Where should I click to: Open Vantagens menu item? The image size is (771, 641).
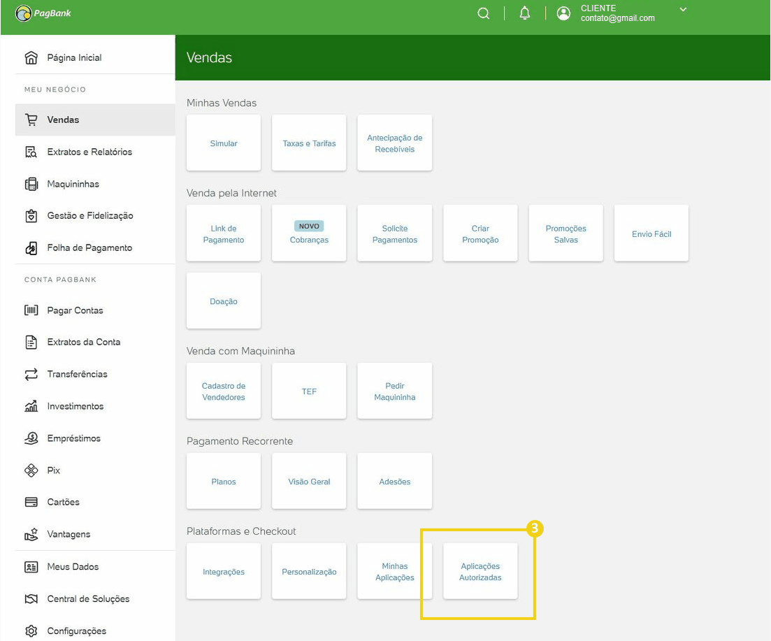[95, 534]
